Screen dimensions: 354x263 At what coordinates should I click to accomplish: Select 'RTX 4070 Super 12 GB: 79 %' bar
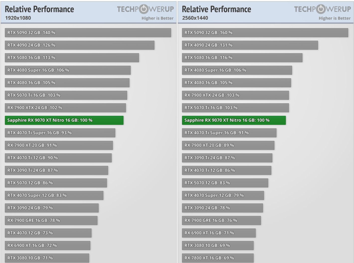[223, 195]
